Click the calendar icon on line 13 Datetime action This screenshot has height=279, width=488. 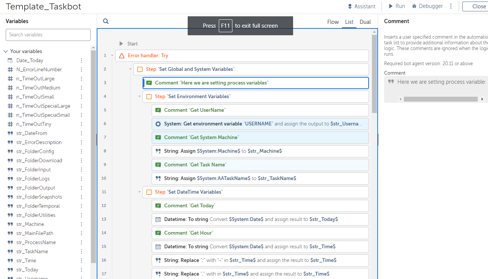coord(158,219)
